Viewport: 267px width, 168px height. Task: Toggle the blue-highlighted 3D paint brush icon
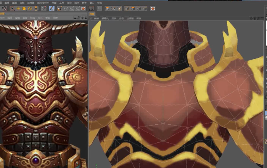click(51, 8)
